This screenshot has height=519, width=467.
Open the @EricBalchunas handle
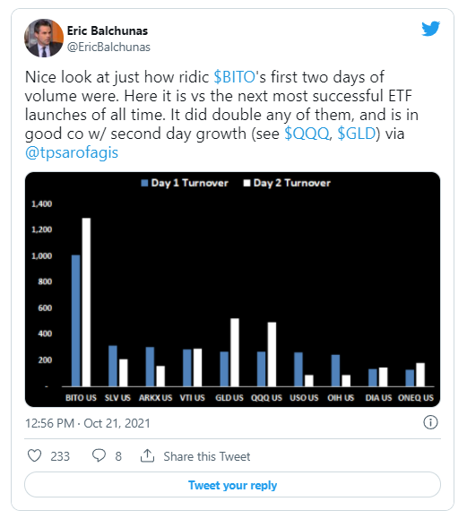108,47
